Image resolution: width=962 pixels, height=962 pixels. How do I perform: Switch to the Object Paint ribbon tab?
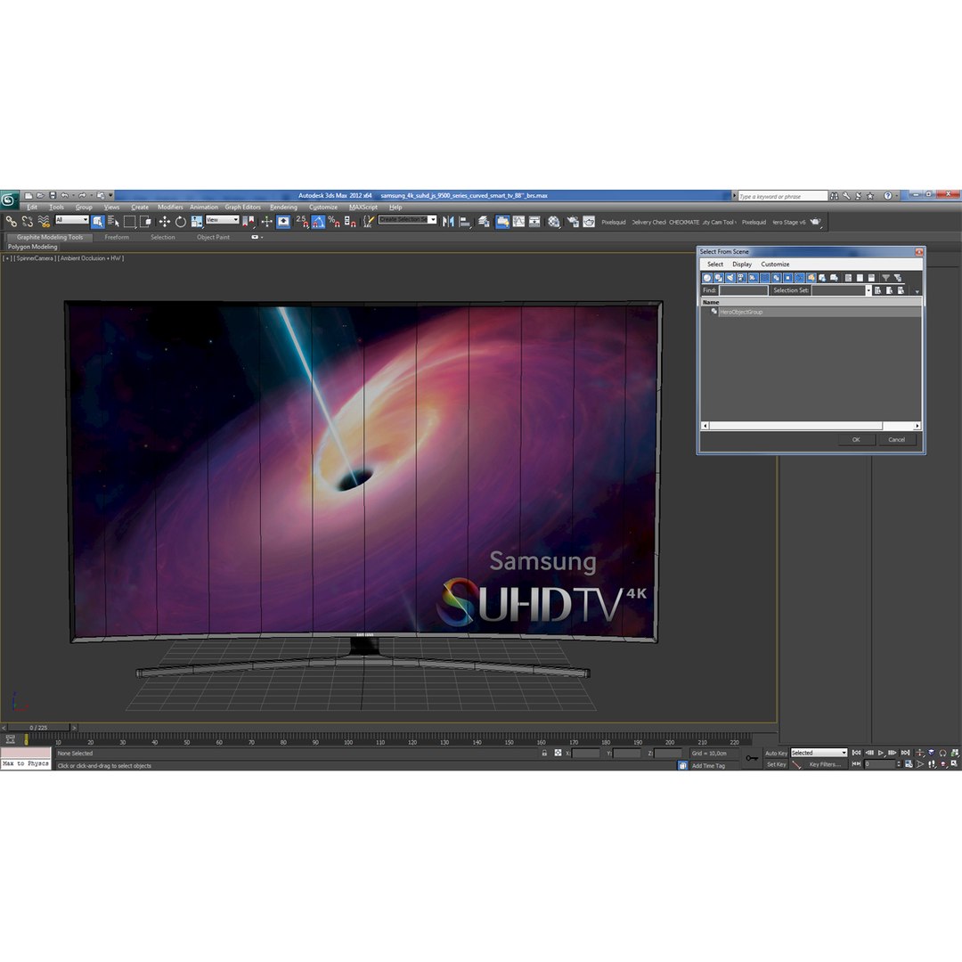click(x=213, y=237)
